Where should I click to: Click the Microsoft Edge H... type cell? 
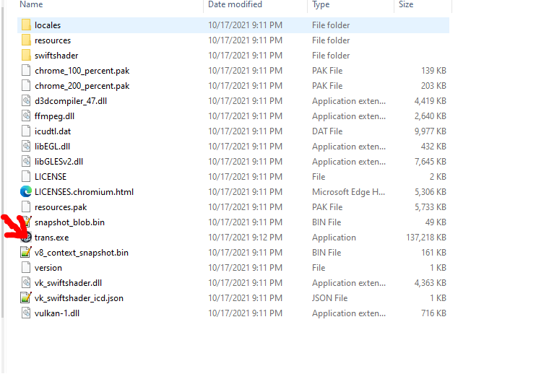[349, 192]
